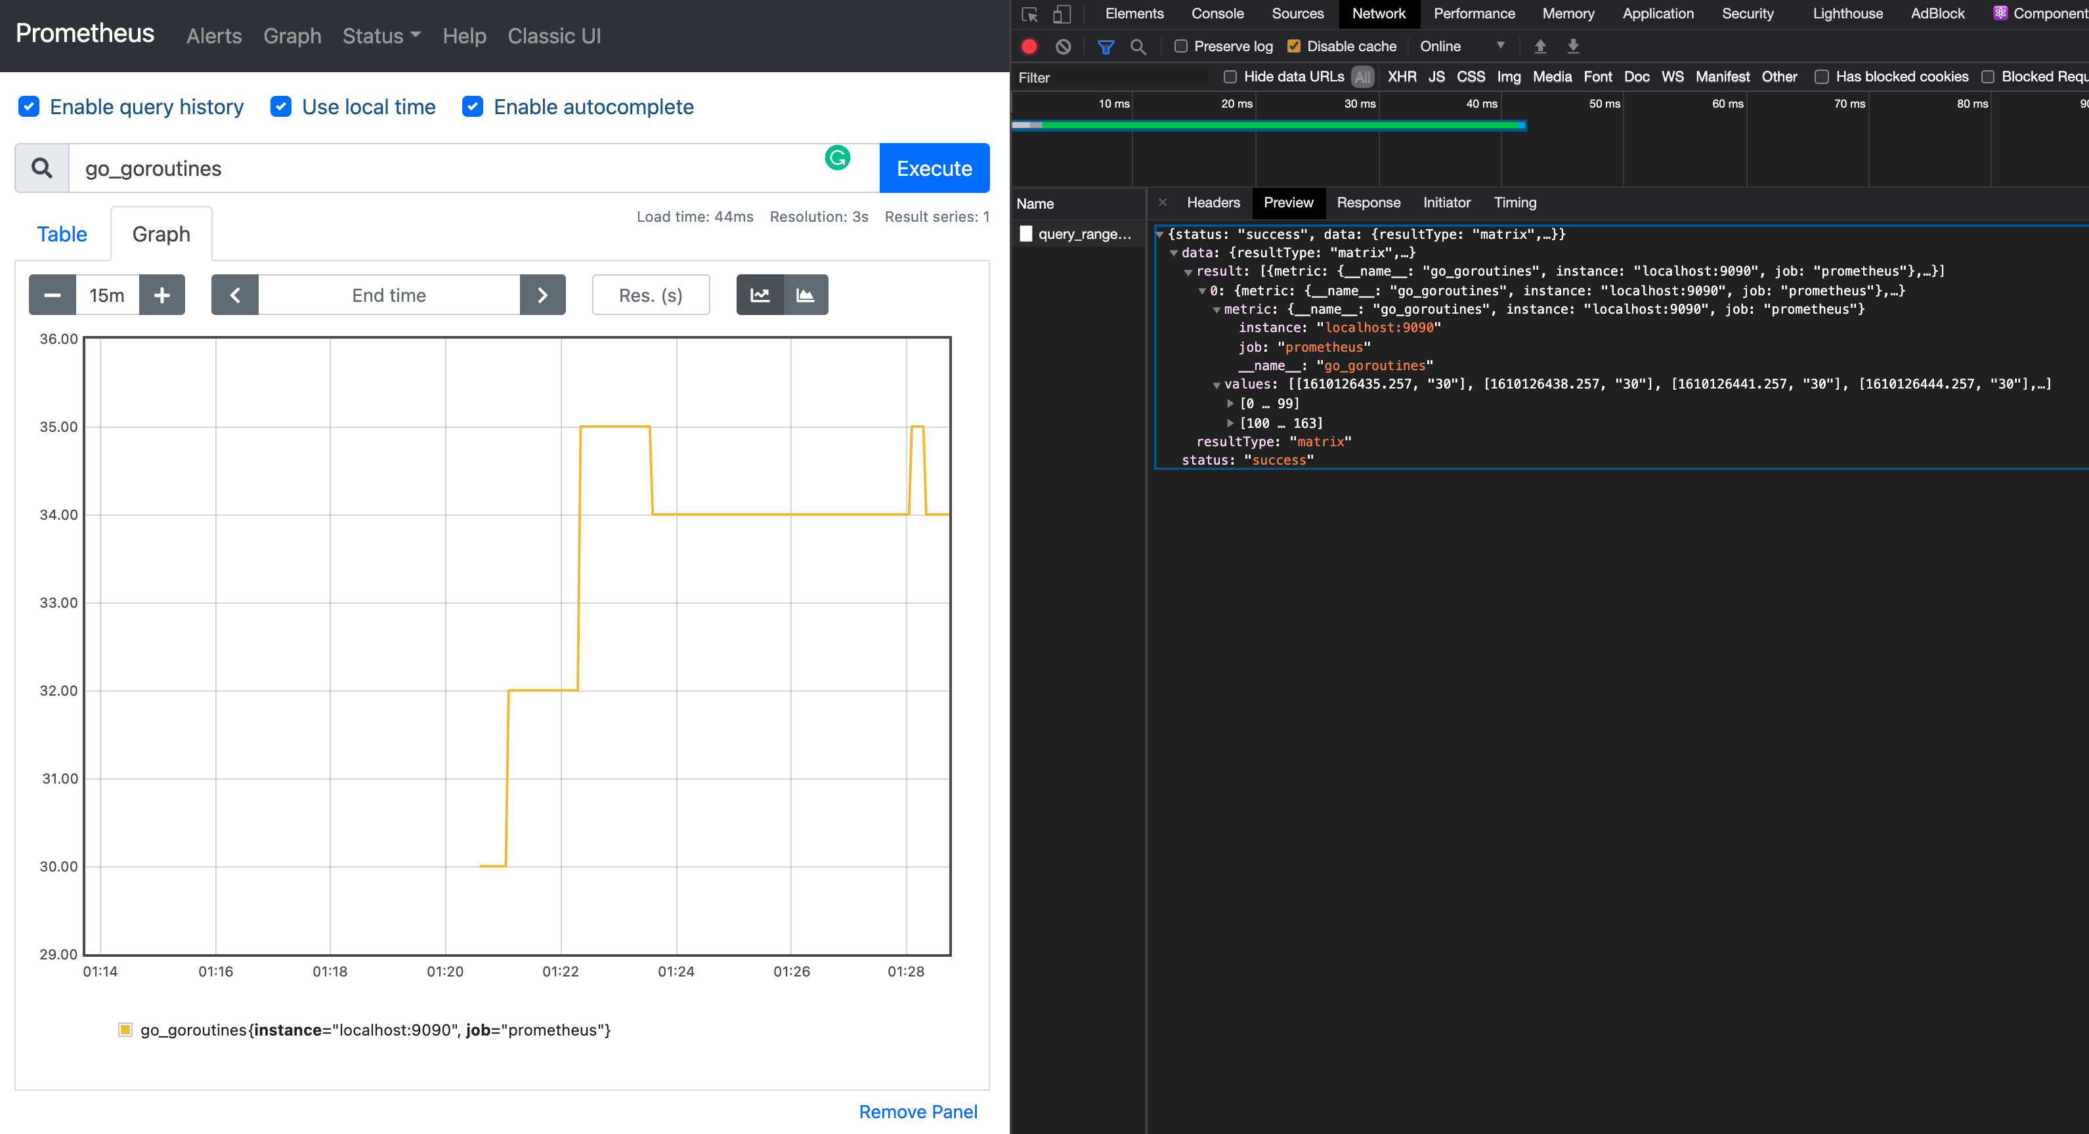
Task: Switch to DevTools Console tab
Action: 1217,14
